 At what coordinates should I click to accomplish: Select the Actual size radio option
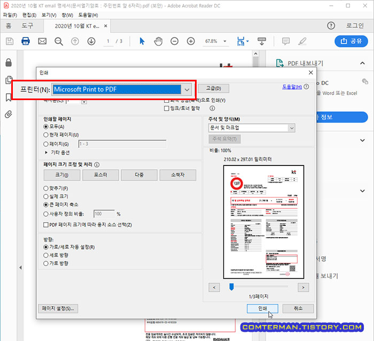pos(46,196)
